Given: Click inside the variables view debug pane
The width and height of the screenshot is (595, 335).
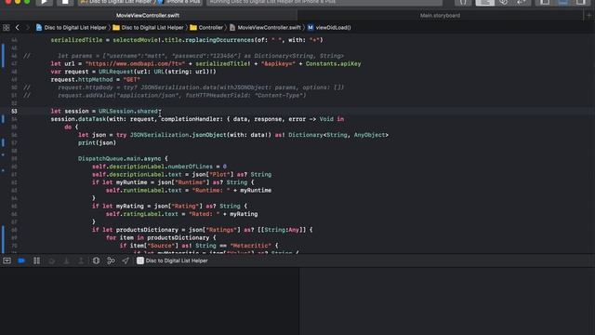Looking at the screenshot, I should [x=150, y=301].
